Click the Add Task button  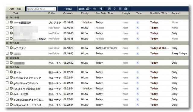pos(15,9)
